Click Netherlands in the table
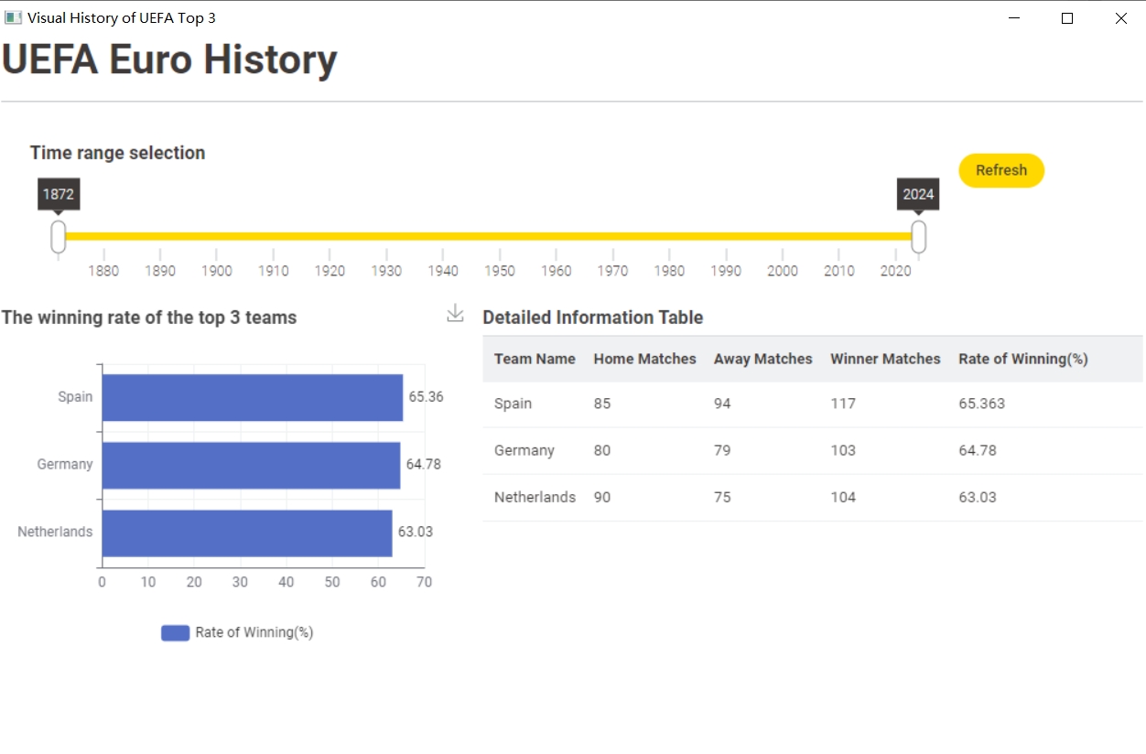1146x754 pixels. click(x=535, y=497)
